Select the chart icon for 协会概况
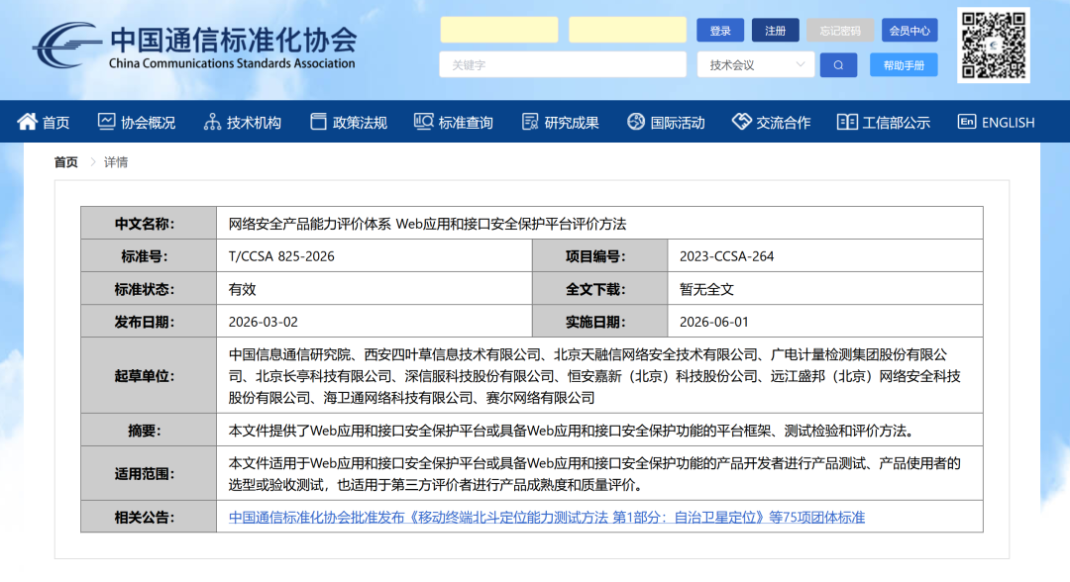The width and height of the screenshot is (1070, 582). tap(109, 121)
